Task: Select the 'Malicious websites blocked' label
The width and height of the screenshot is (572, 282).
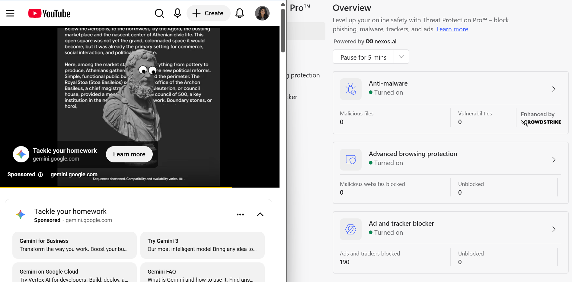Action: coord(372,184)
